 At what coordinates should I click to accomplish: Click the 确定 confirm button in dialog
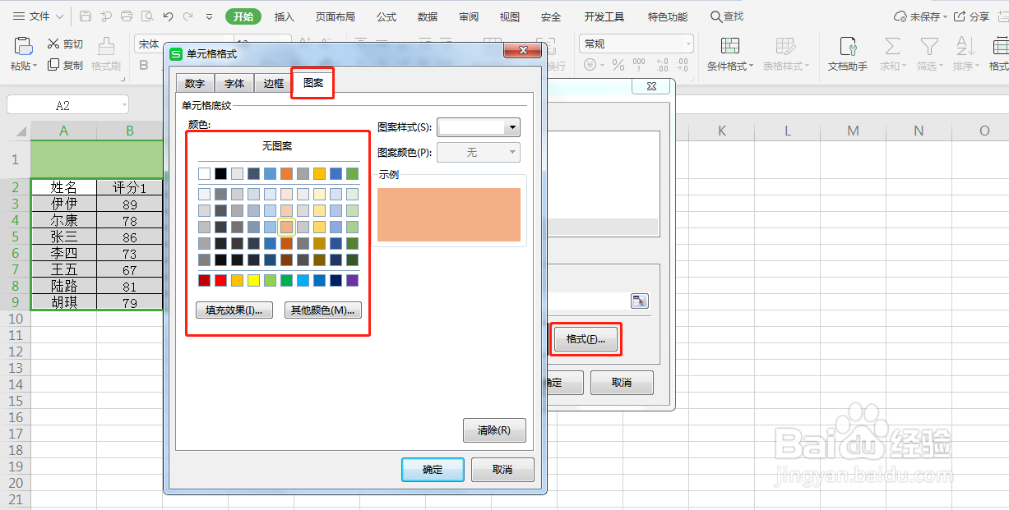pos(433,470)
